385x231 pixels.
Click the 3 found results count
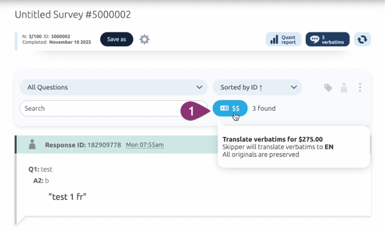pyautogui.click(x=264, y=108)
